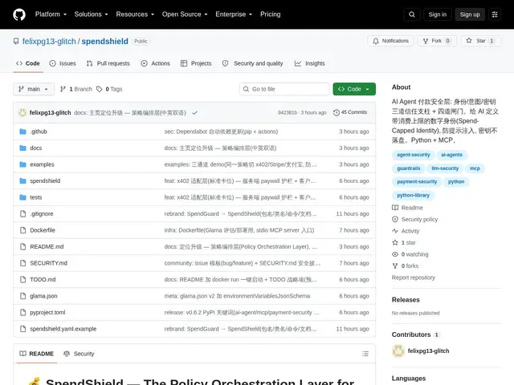
Task: Expand the Enterprise menu
Action: click(x=234, y=14)
